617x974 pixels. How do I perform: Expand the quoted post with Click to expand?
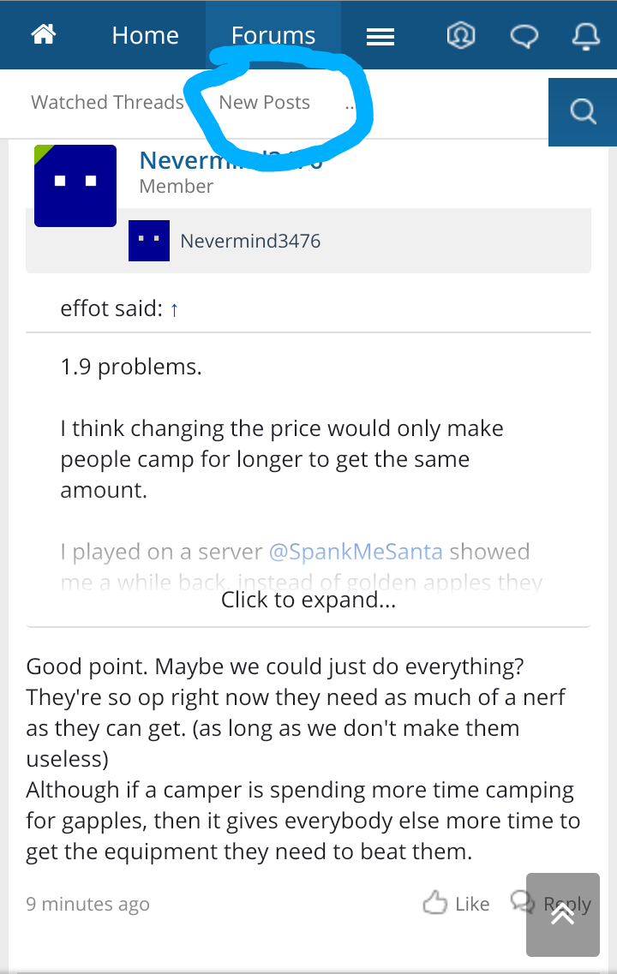pyautogui.click(x=308, y=600)
